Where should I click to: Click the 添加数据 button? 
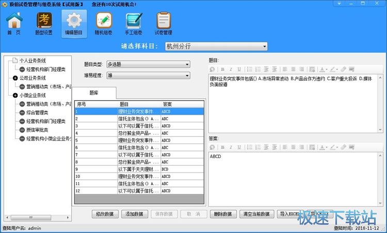(x=135, y=214)
